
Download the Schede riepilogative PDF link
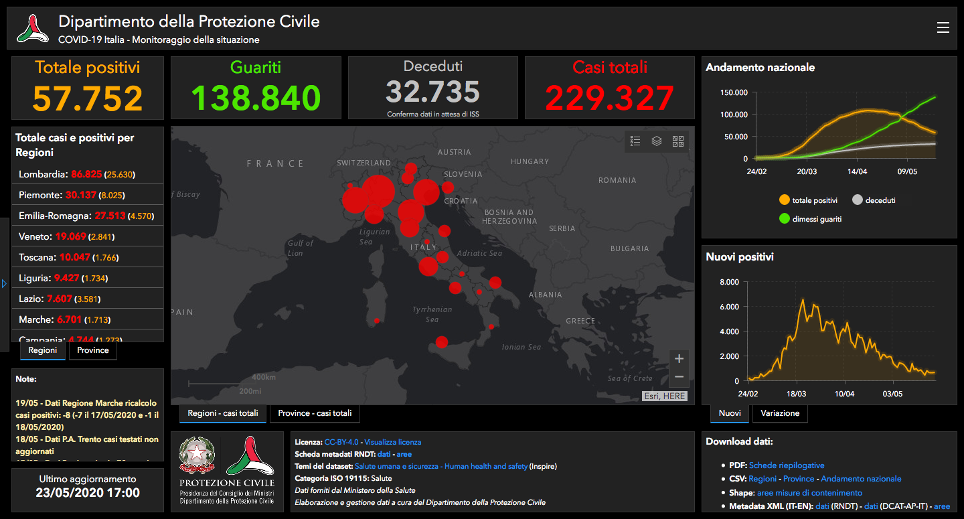point(787,465)
